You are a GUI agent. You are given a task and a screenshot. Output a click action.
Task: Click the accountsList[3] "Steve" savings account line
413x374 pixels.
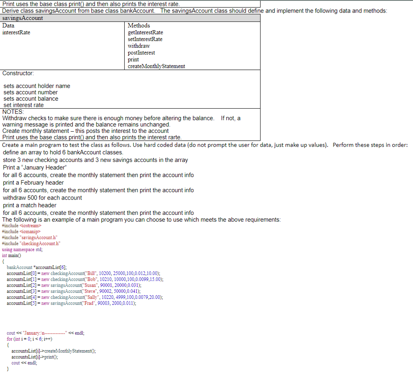[74, 292]
